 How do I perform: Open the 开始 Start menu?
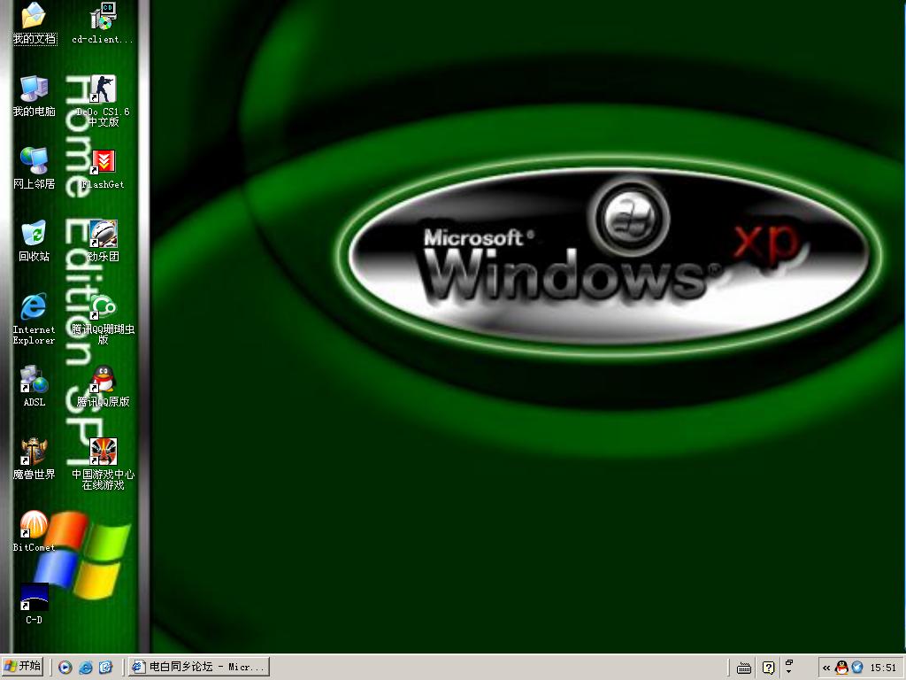click(x=23, y=667)
